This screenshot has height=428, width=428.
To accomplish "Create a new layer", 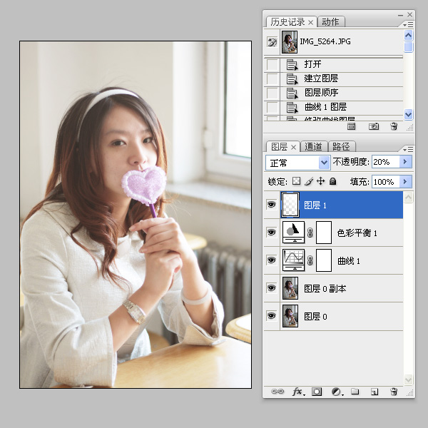I will 374,392.
